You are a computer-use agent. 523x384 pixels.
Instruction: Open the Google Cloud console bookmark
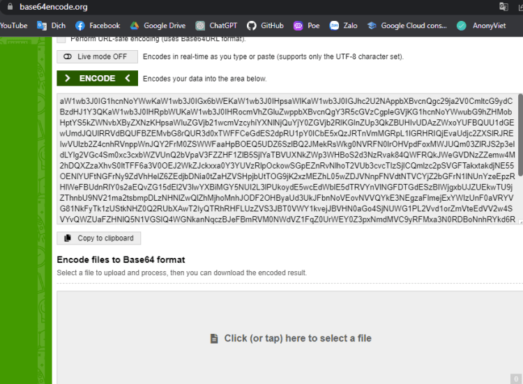(407, 26)
